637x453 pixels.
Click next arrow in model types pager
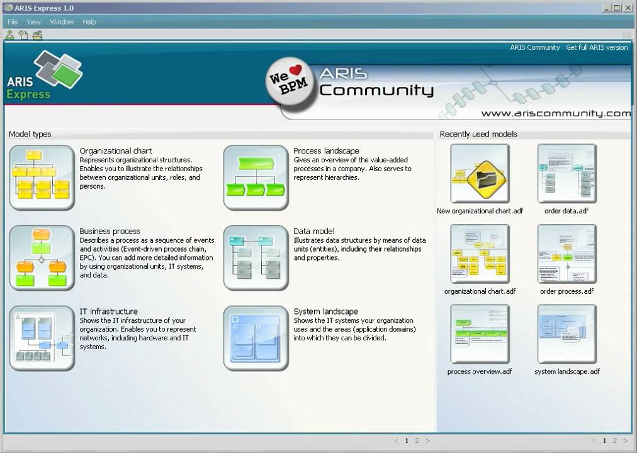coord(428,441)
